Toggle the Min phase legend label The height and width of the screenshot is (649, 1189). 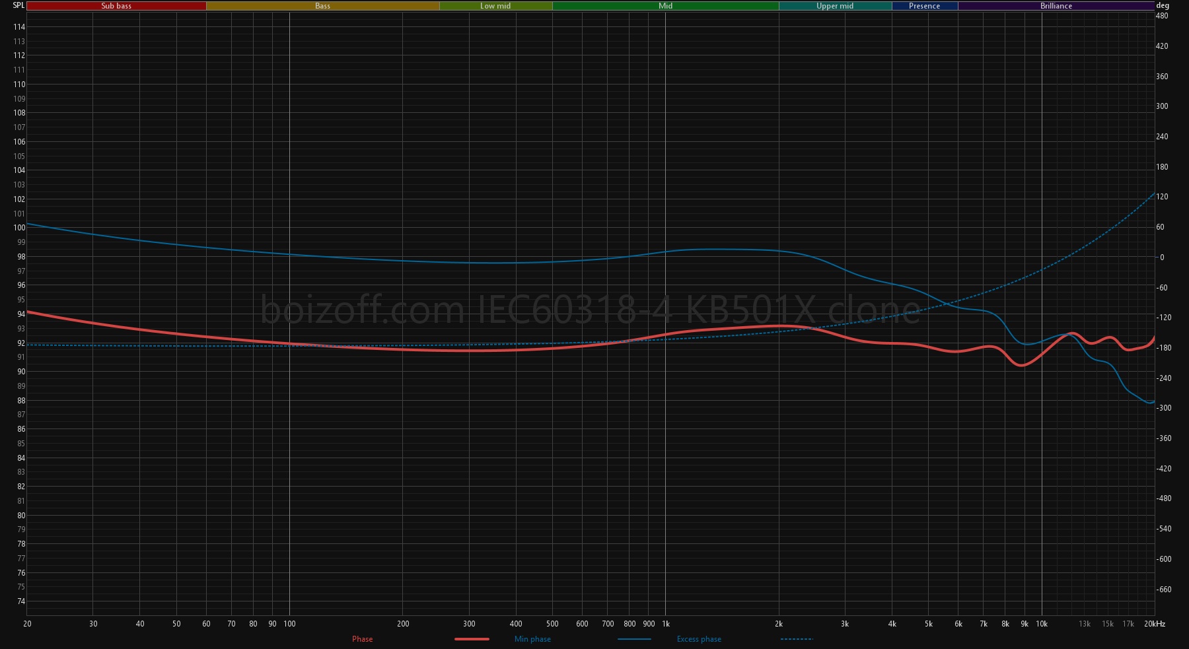(x=532, y=639)
